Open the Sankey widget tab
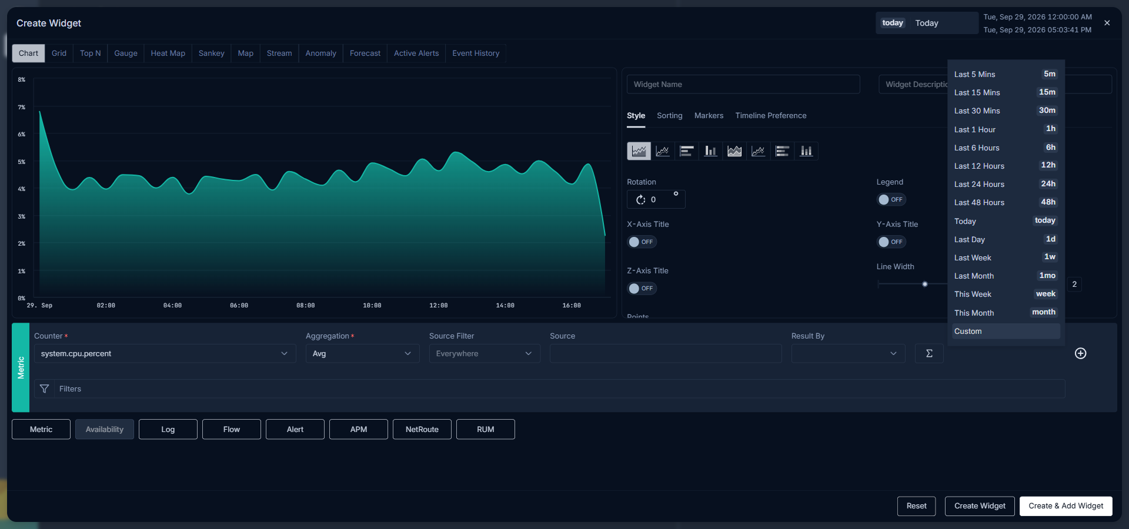Viewport: 1129px width, 529px height. tap(211, 53)
